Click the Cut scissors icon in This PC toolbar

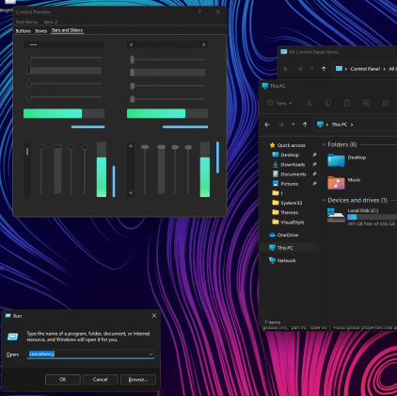(x=309, y=103)
